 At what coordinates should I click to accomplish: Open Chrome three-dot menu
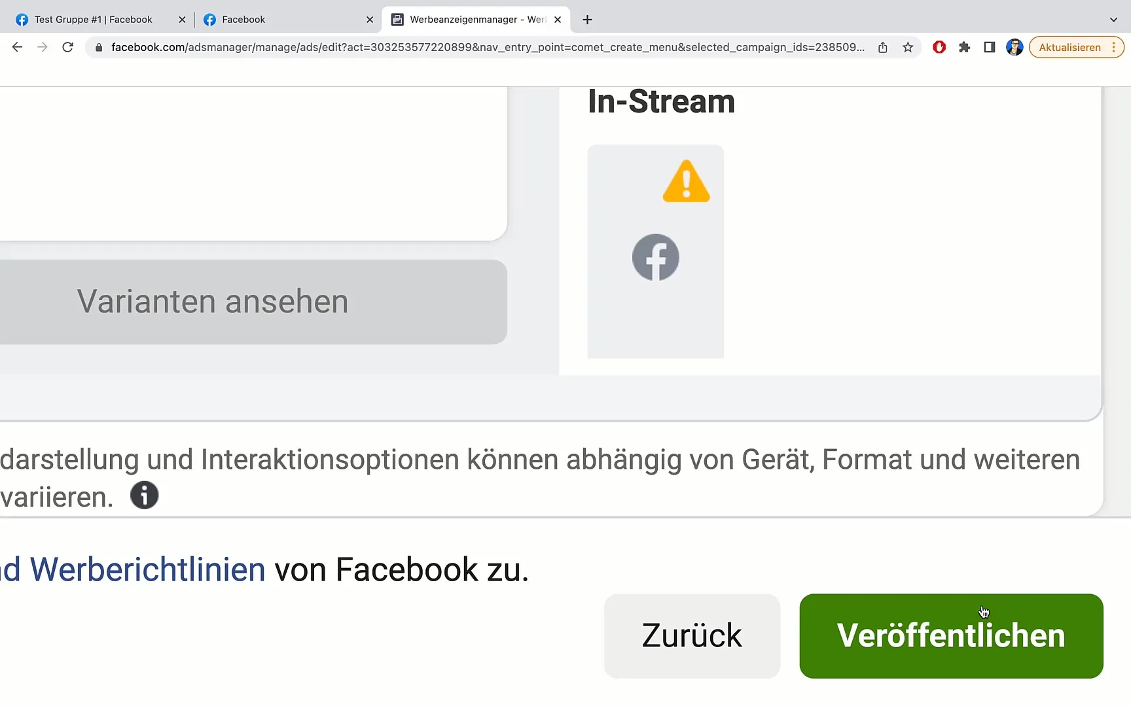1114,47
